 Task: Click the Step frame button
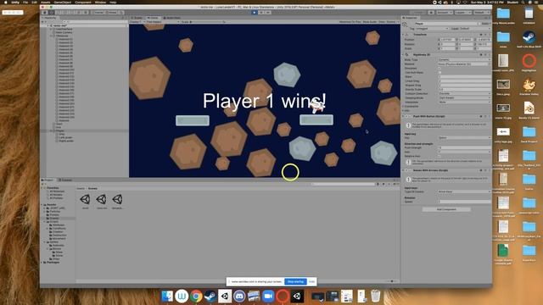[268, 13]
